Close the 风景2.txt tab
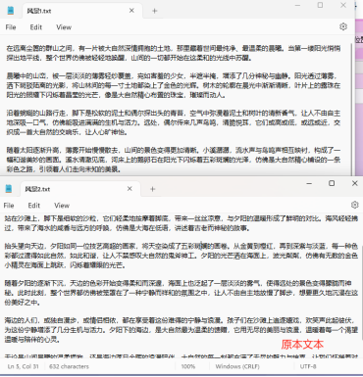The width and height of the screenshot is (363, 377). click(x=130, y=189)
